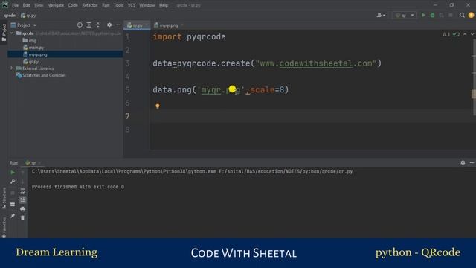Go to next highlighted error arrow
This screenshot has width=476, height=268.
point(472,34)
